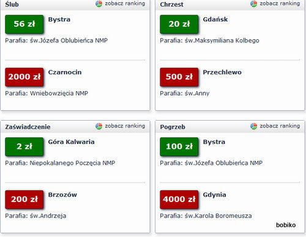Open 'zobacz ranking' link for Ślub
This screenshot has width=306, height=237.
(x=125, y=4)
